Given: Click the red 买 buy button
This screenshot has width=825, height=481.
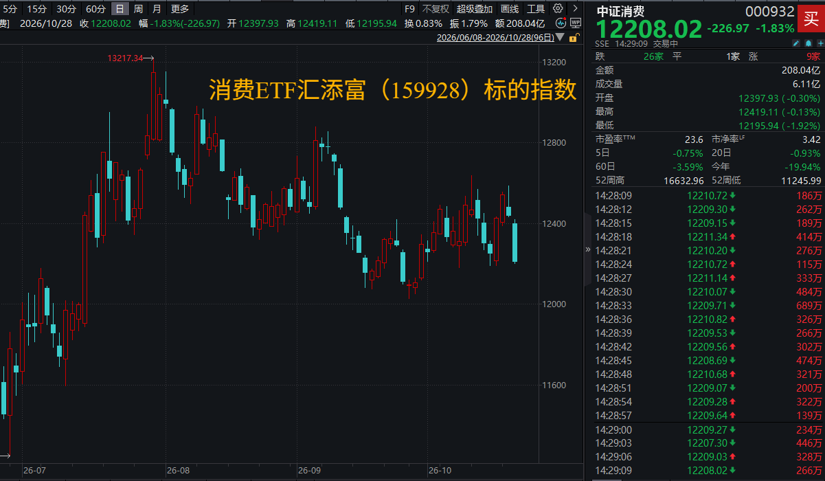Looking at the screenshot, I should tap(810, 19).
